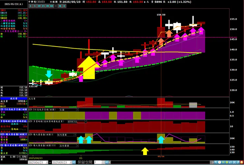Click the 145.93 horizontal price level label
The width and height of the screenshot is (244, 165).
[x=233, y=37]
